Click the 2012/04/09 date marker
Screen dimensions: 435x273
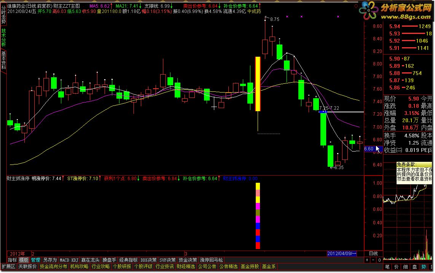pos(342,253)
